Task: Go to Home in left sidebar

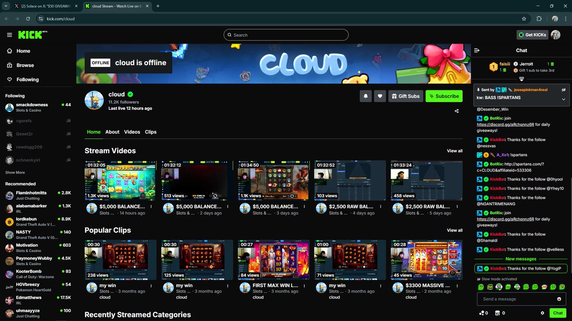Action: coord(18,51)
